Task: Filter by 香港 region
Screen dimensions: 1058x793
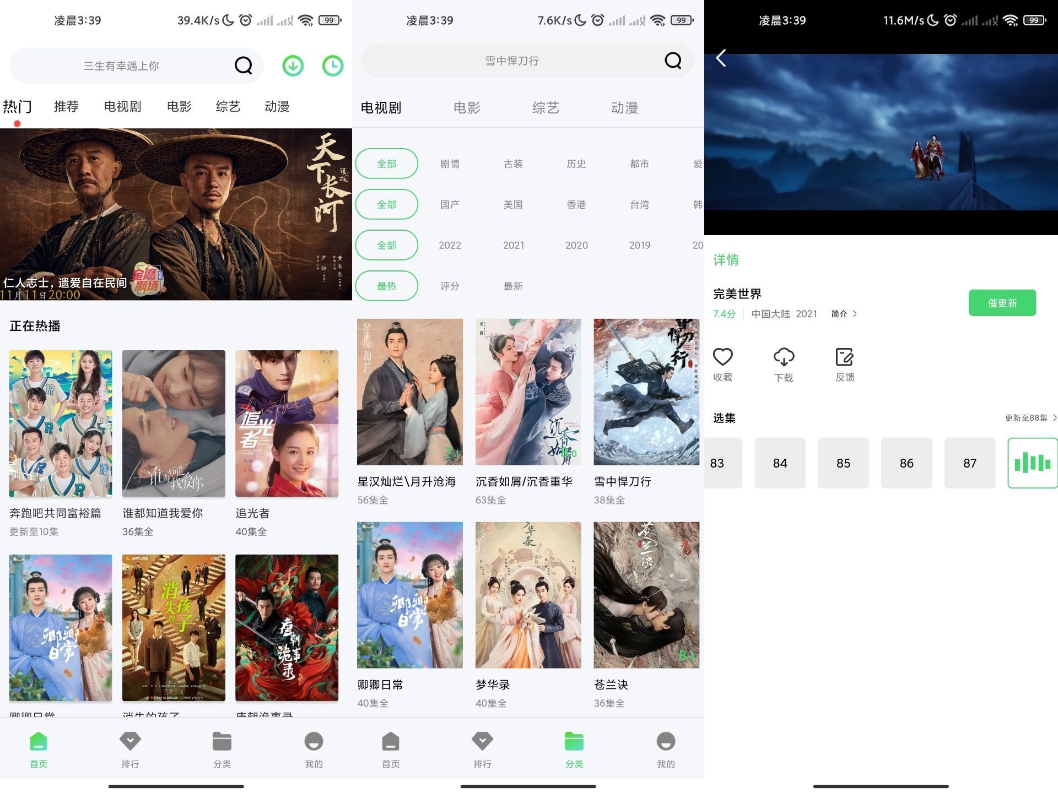Action: (576, 204)
